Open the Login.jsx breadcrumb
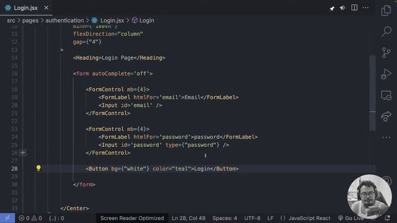The width and height of the screenshot is (397, 223). [108, 20]
